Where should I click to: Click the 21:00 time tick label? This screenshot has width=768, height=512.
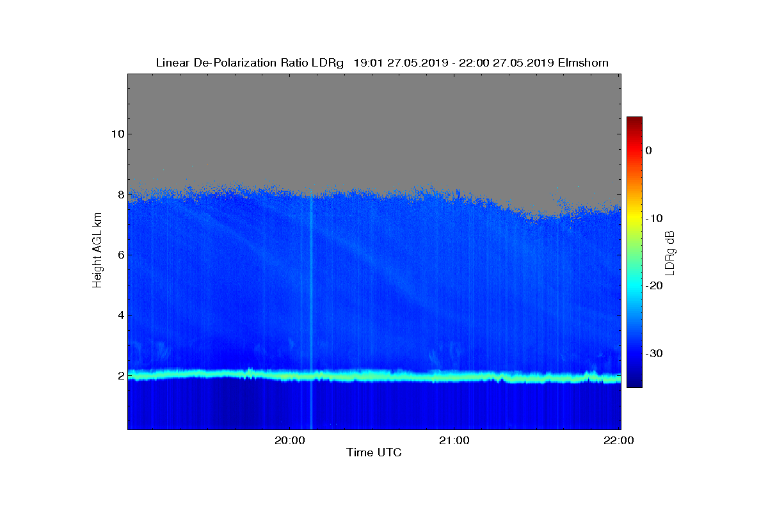coord(454,440)
